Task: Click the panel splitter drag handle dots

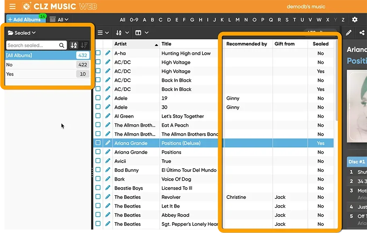Action: pos(92,172)
